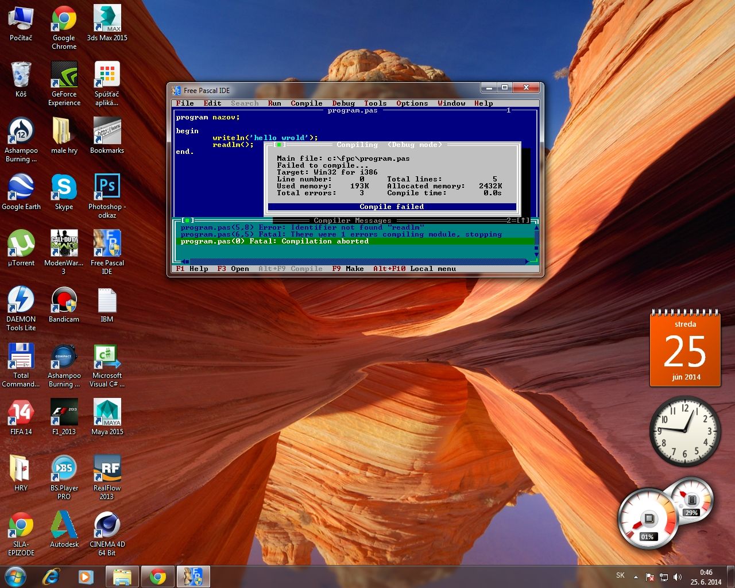Click the Google Chrome taskbar icon
The height and width of the screenshot is (588, 735).
click(158, 577)
